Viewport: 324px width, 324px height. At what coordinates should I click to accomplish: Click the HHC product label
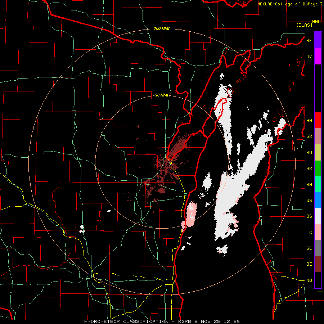click(316, 22)
